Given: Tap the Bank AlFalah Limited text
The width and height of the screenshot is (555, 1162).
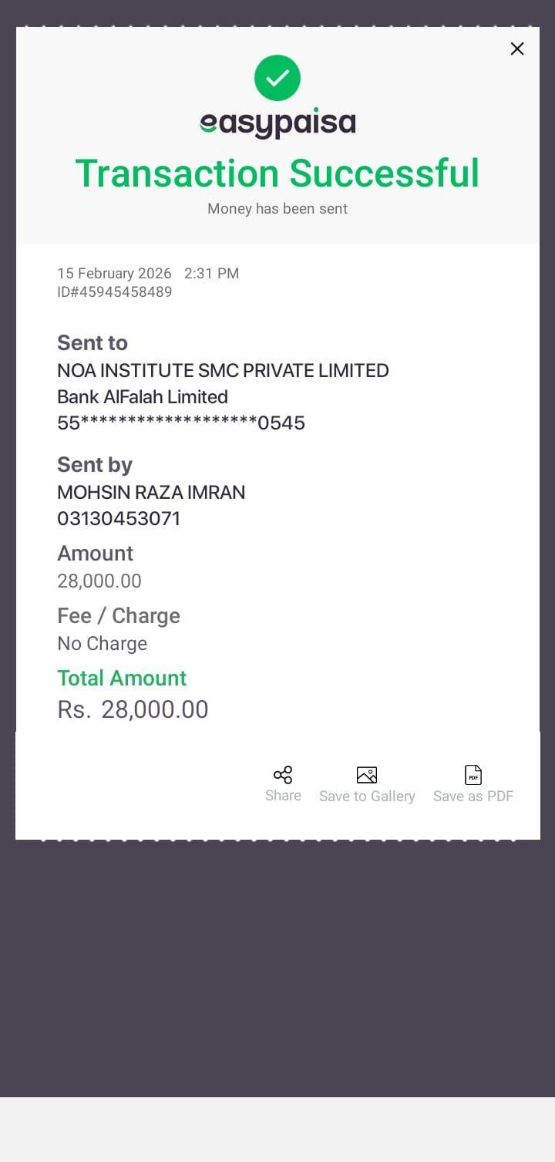Looking at the screenshot, I should click(x=143, y=397).
